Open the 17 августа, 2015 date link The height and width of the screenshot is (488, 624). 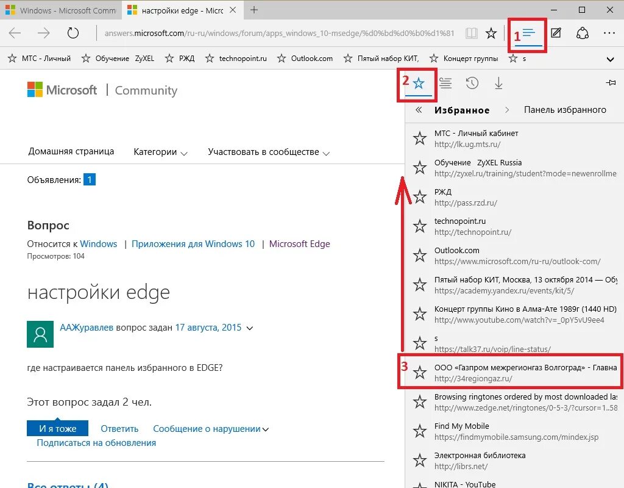tap(208, 328)
